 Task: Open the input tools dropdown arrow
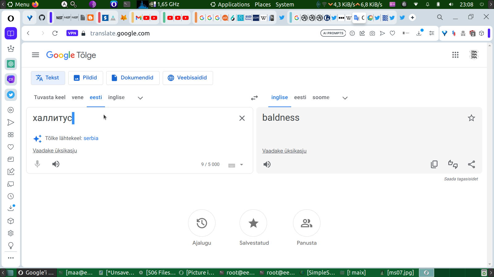(241, 165)
